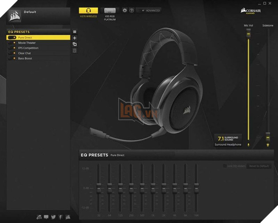Open the Twitter icon in footer

(53, 217)
